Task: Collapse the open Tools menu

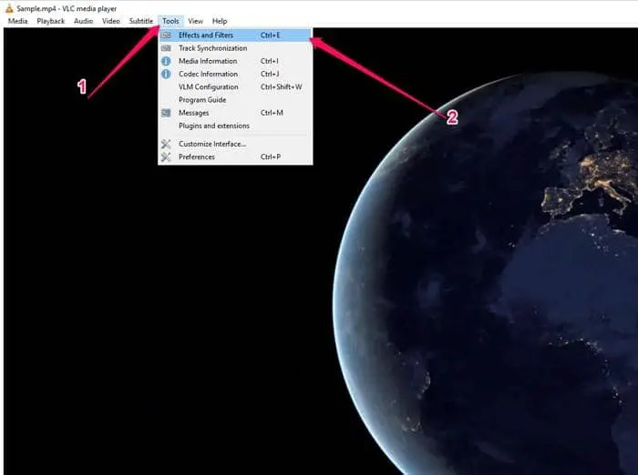Action: [x=170, y=21]
